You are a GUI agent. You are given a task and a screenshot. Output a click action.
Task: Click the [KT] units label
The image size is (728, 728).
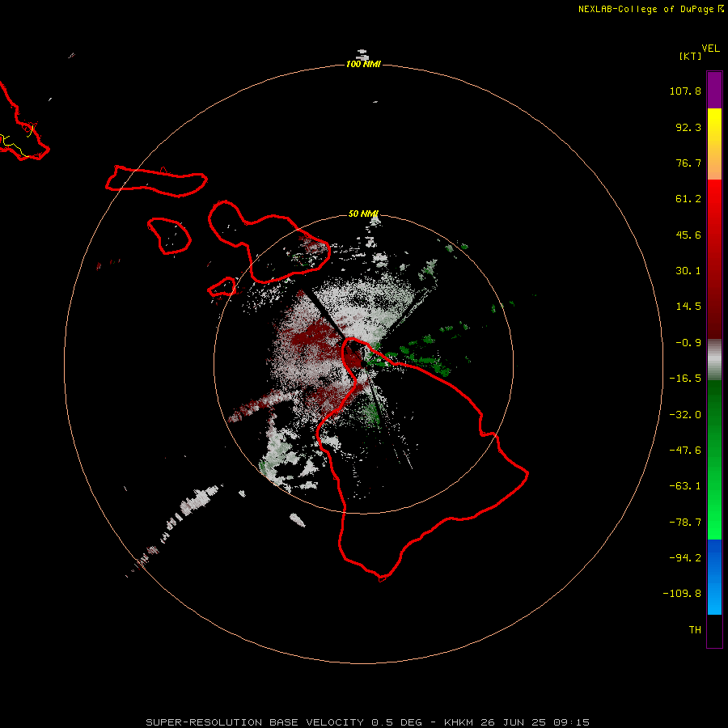(691, 56)
